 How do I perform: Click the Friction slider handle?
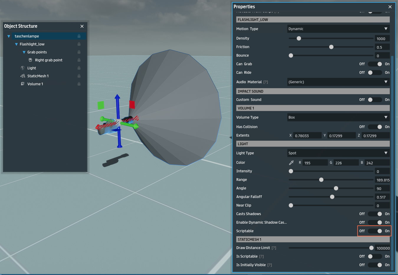[331, 47]
